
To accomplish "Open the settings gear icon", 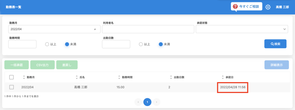I will pos(268,7).
